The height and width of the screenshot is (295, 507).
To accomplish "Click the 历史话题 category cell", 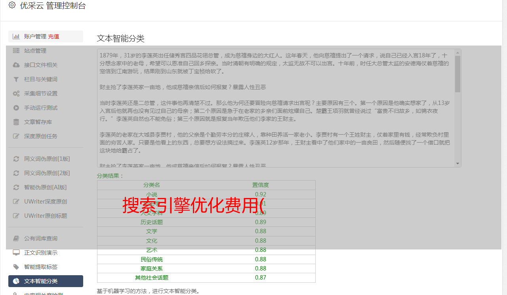I will [x=152, y=222].
